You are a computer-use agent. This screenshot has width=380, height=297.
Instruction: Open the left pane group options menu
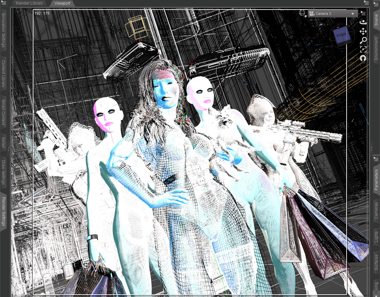pyautogui.click(x=4, y=3)
